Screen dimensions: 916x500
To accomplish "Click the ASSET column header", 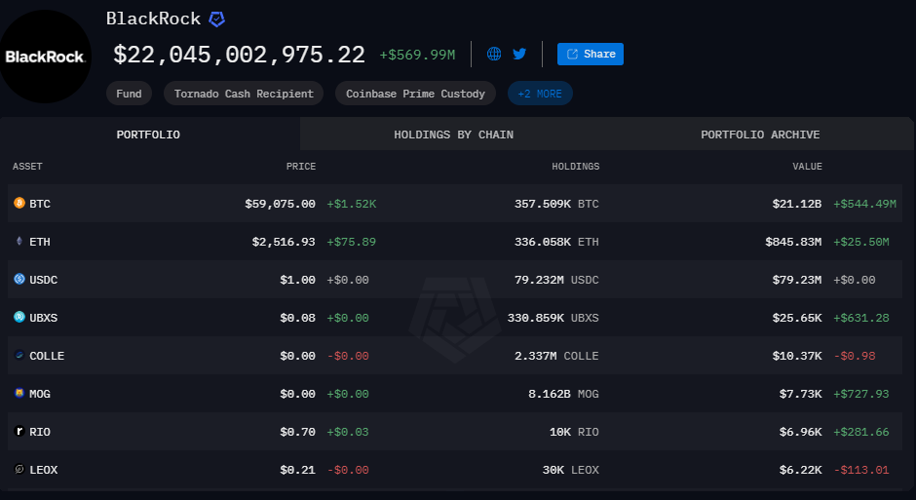I will [x=27, y=167].
